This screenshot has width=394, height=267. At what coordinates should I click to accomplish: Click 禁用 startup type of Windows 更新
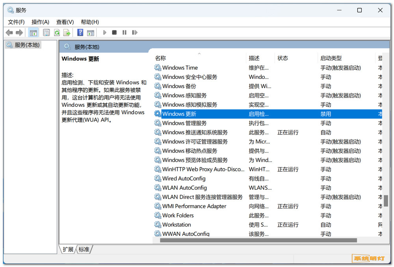point(326,114)
